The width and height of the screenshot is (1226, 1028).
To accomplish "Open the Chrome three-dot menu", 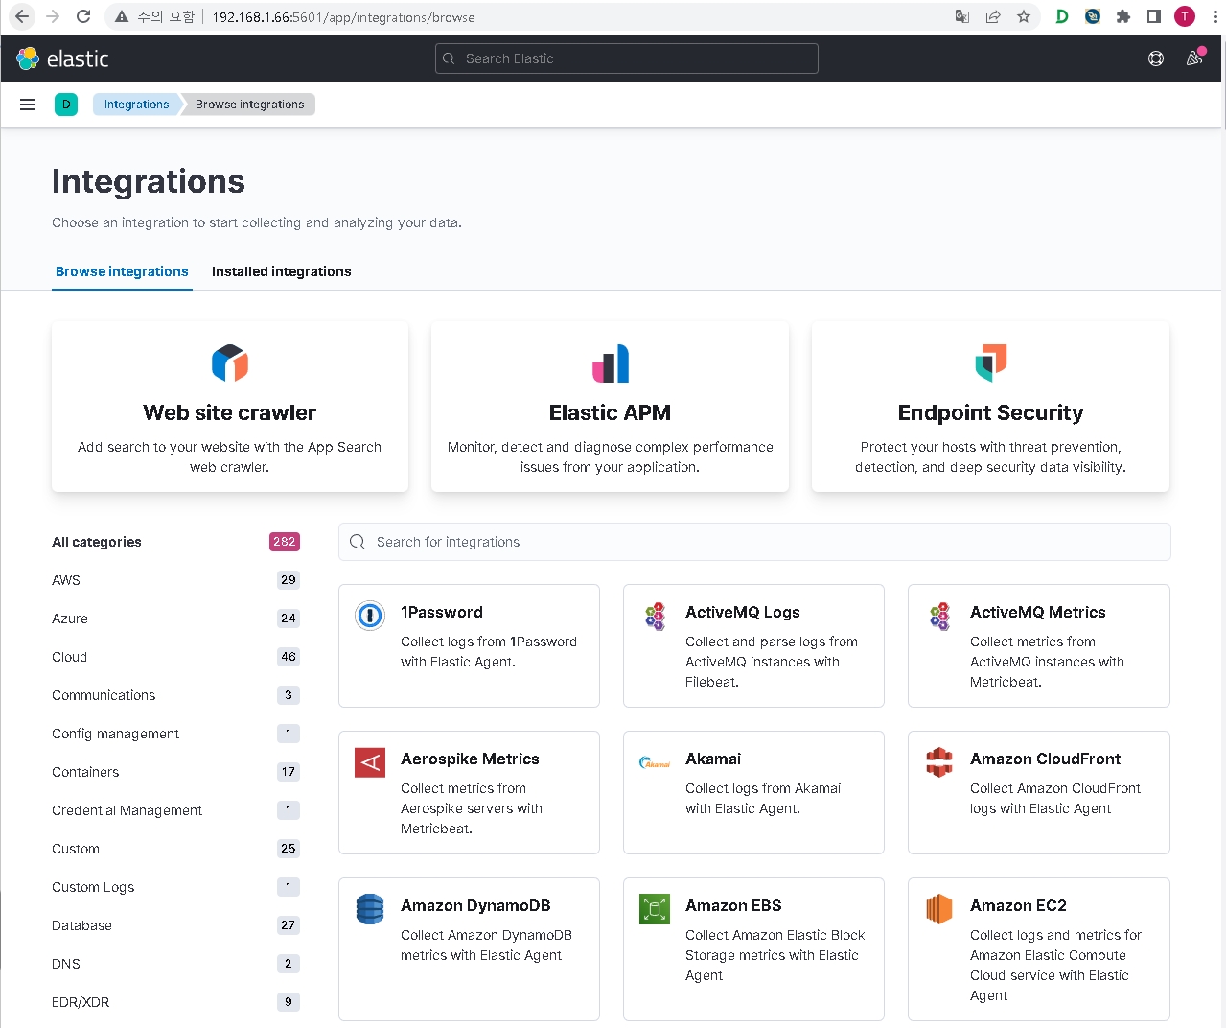I will point(1215,16).
